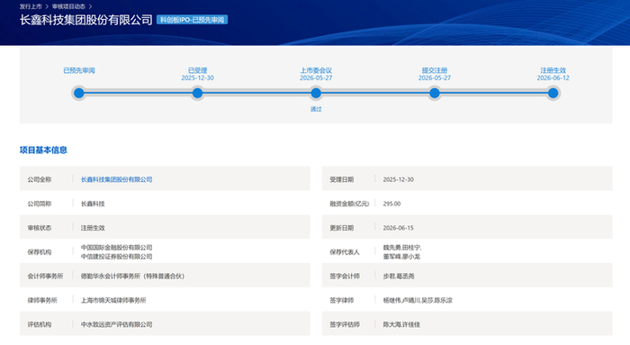Screen dimensions: 630x345
Task: Click the 融资金额(亿元) row label
Action: (x=349, y=204)
